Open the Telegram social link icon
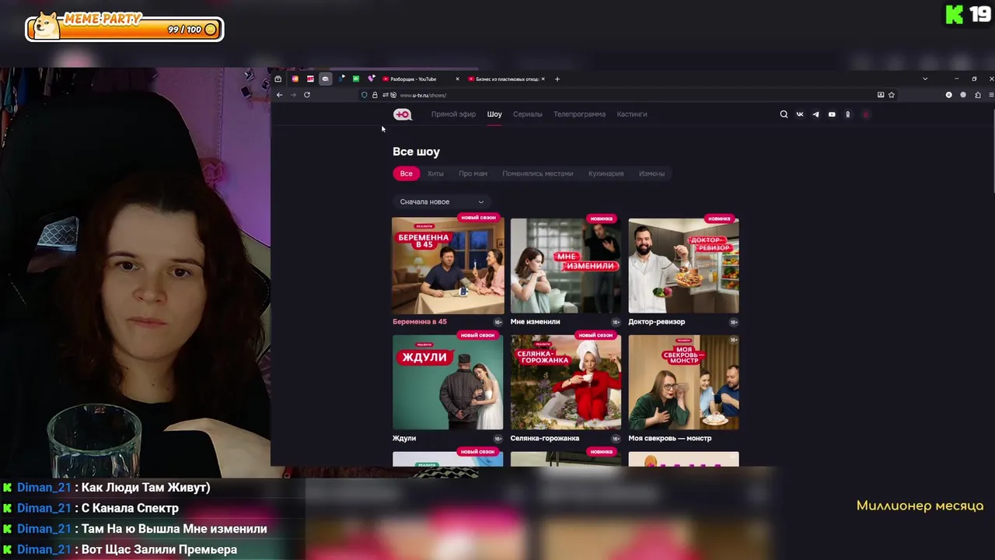 815,114
